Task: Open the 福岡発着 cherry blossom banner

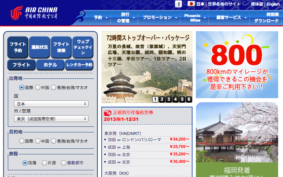Action: click(237, 140)
